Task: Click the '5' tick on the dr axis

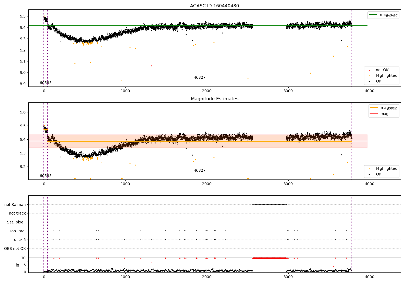Action: (25, 265)
